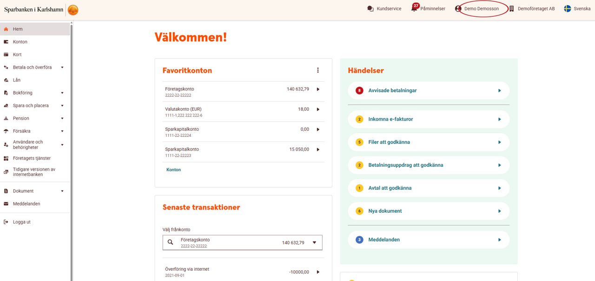Open Avvisade betalningar events button

point(428,90)
